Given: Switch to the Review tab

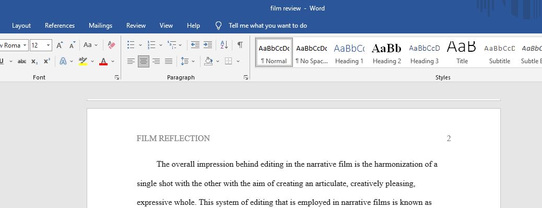Looking at the screenshot, I should pos(136,26).
